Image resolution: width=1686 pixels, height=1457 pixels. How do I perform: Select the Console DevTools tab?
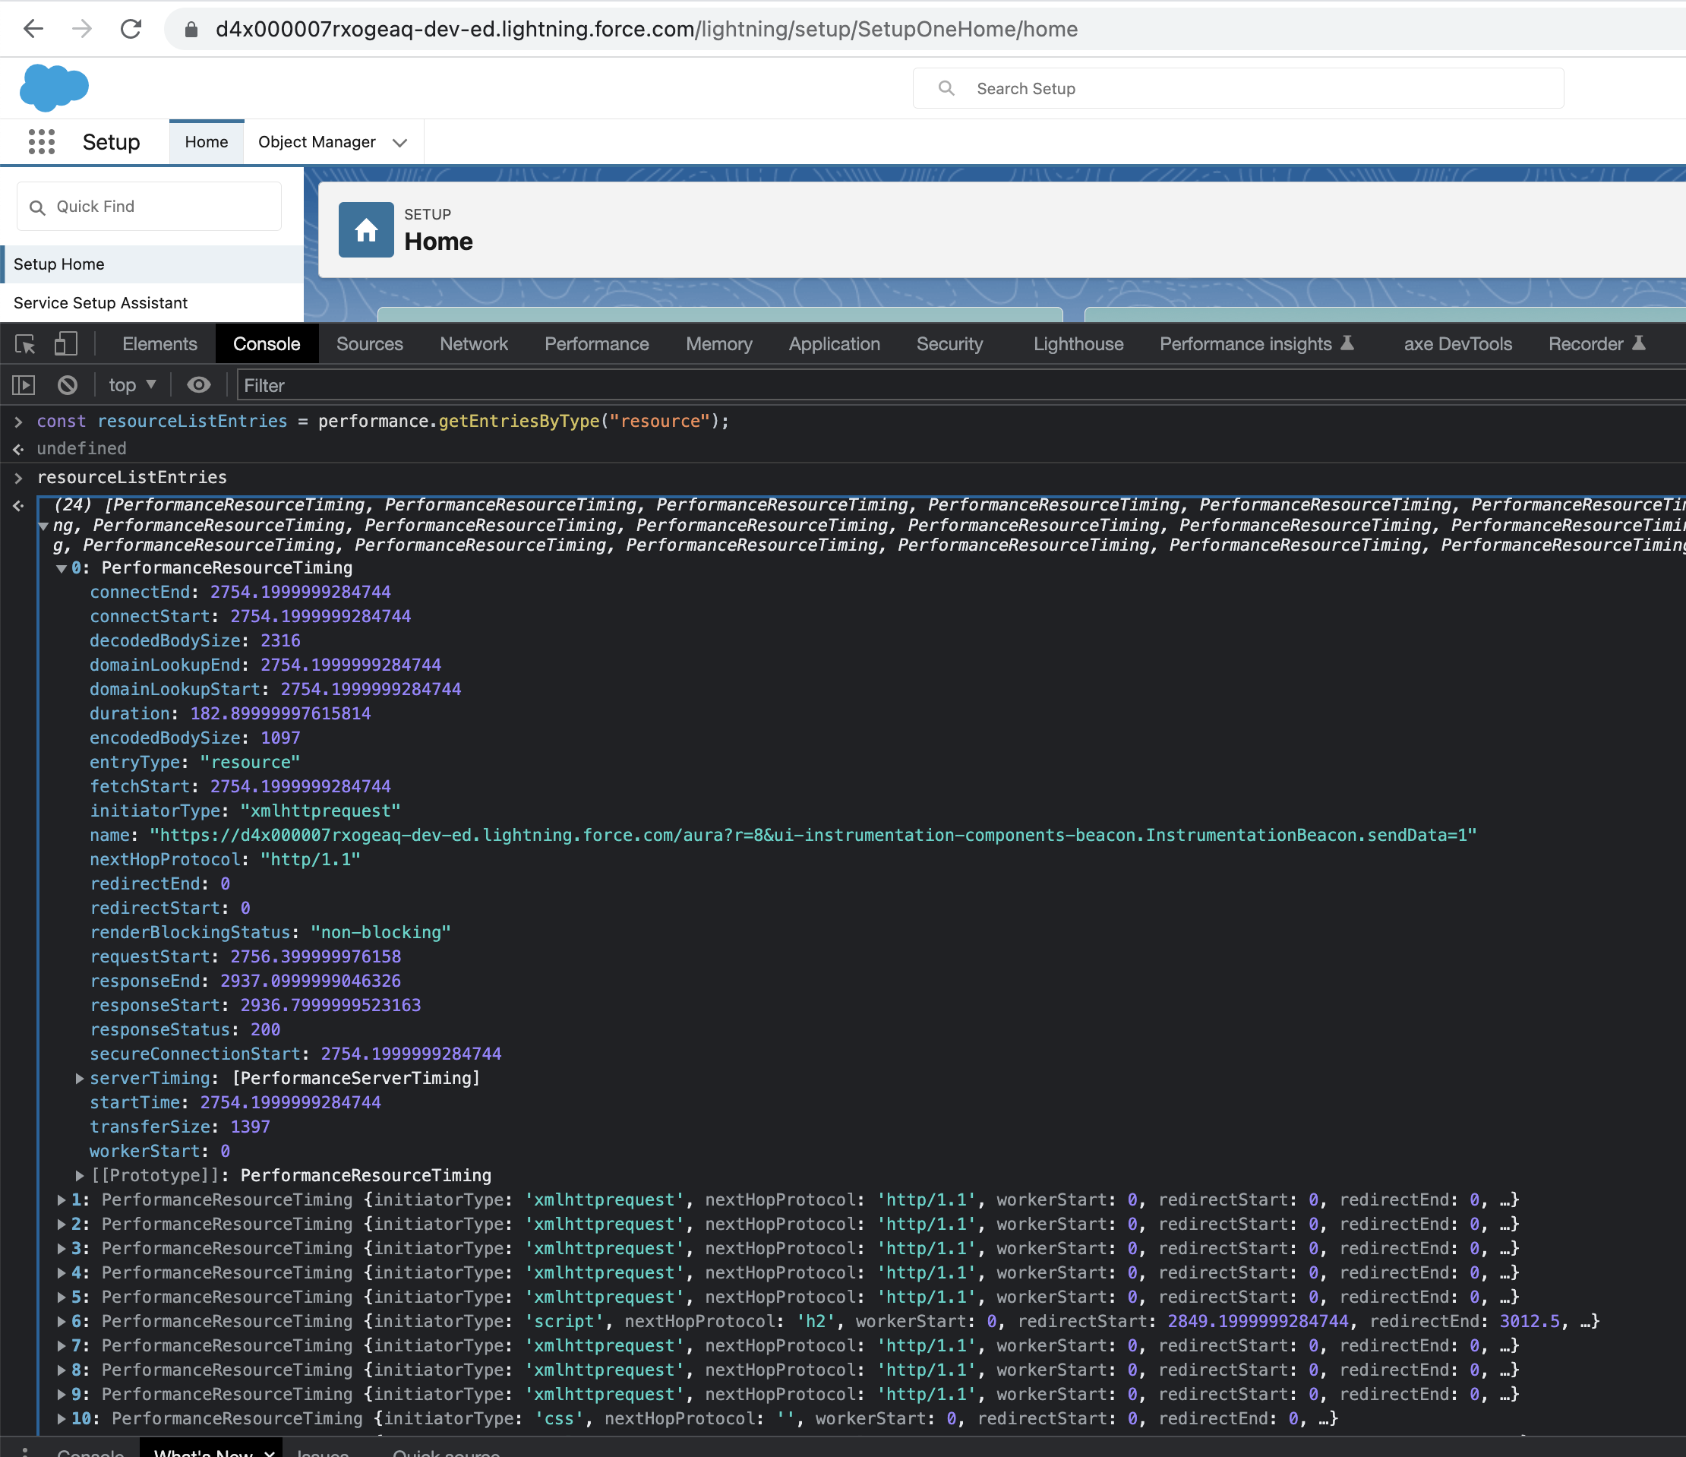[267, 344]
